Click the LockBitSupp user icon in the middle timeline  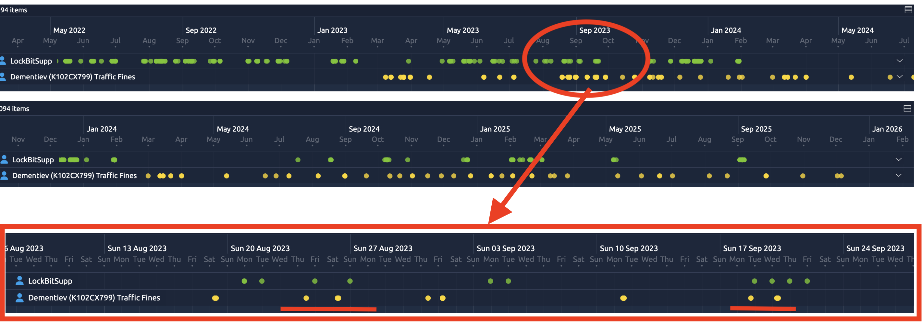tap(4, 159)
